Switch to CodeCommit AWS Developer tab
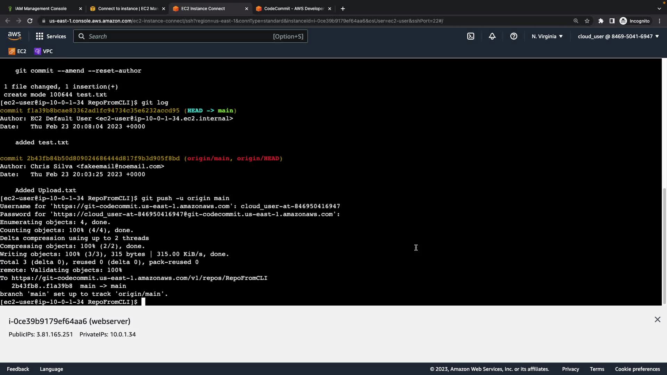The image size is (667, 375). point(294,8)
